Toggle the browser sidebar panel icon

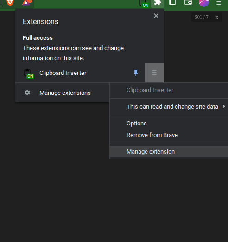(172, 2)
